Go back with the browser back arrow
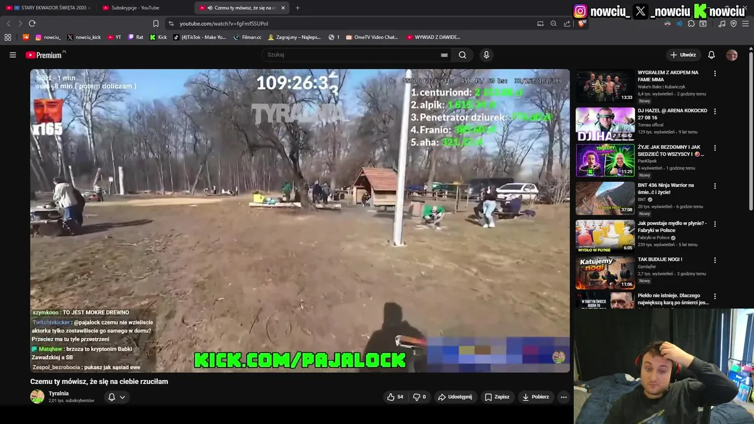The image size is (754, 424). [8, 24]
